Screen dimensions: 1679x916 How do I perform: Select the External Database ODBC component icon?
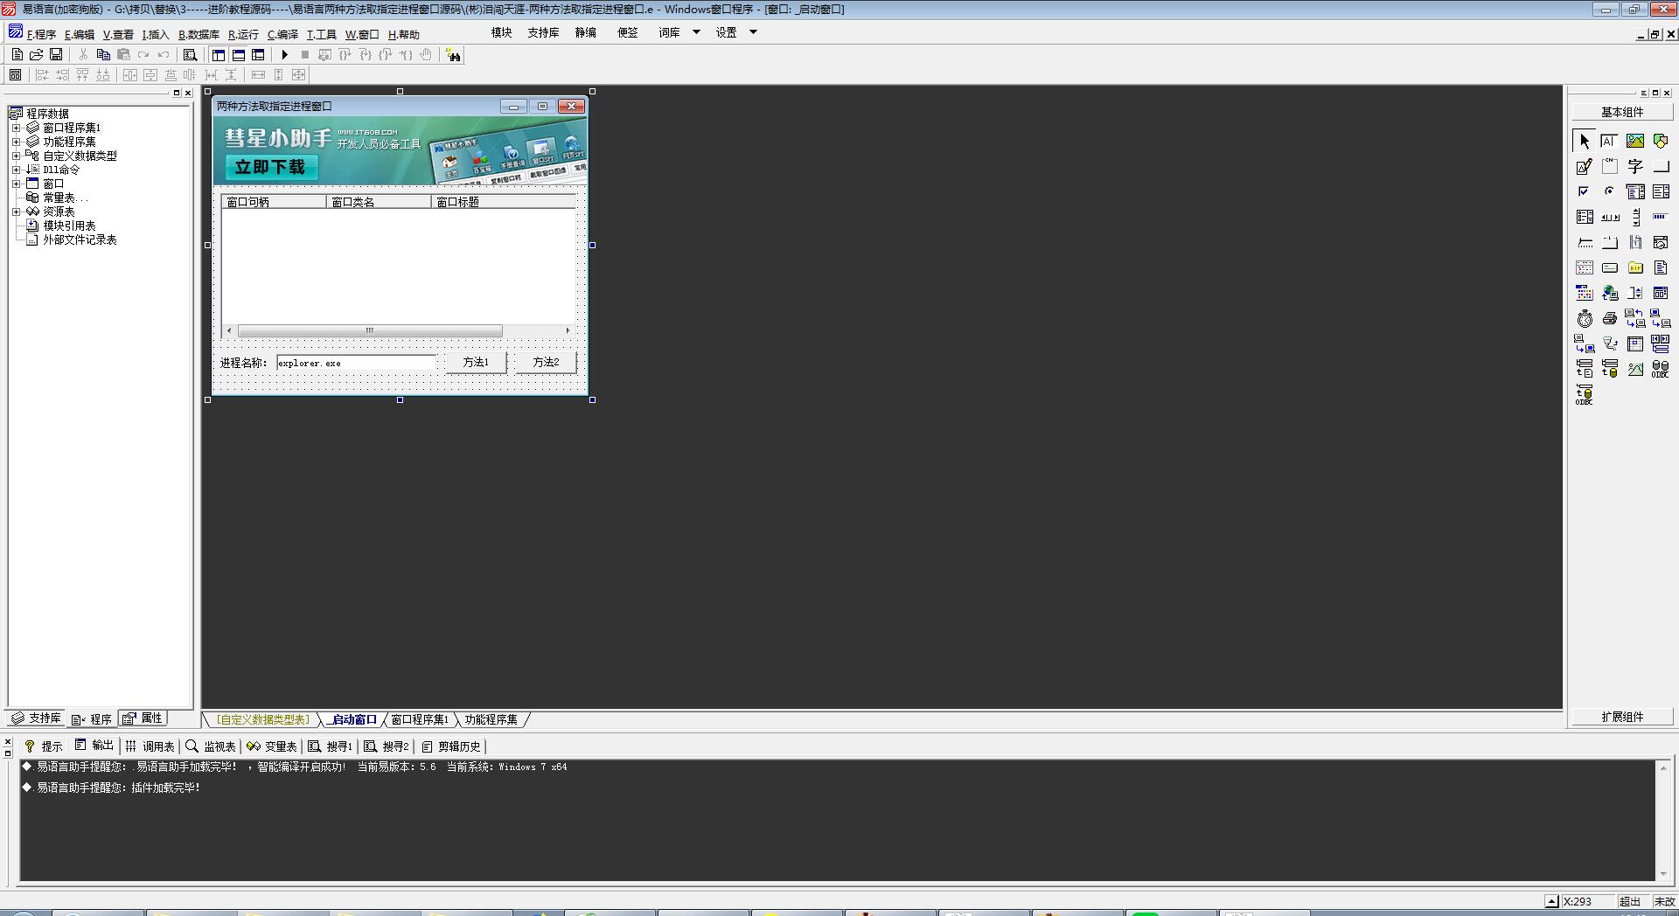click(1661, 369)
